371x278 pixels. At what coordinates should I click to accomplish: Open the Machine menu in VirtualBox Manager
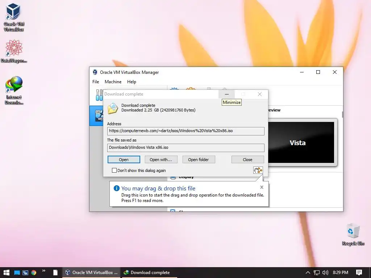point(113,81)
